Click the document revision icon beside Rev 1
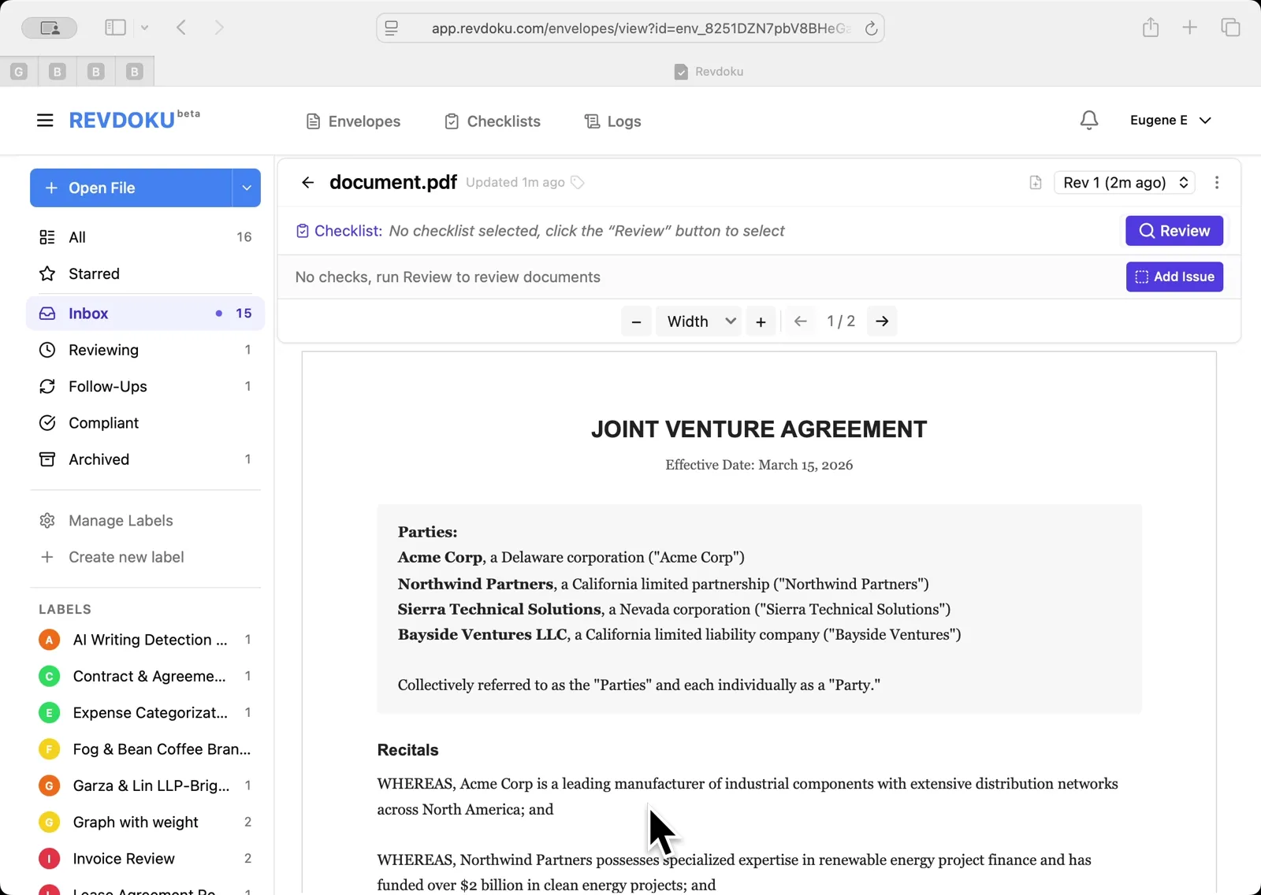The image size is (1261, 895). [1035, 182]
